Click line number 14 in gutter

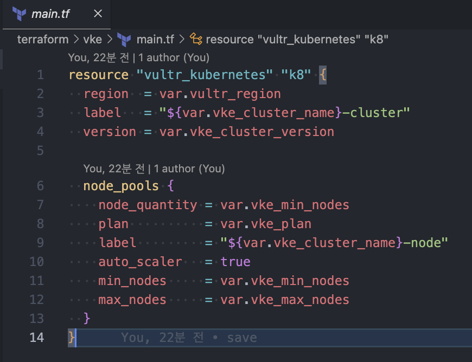coord(37,338)
